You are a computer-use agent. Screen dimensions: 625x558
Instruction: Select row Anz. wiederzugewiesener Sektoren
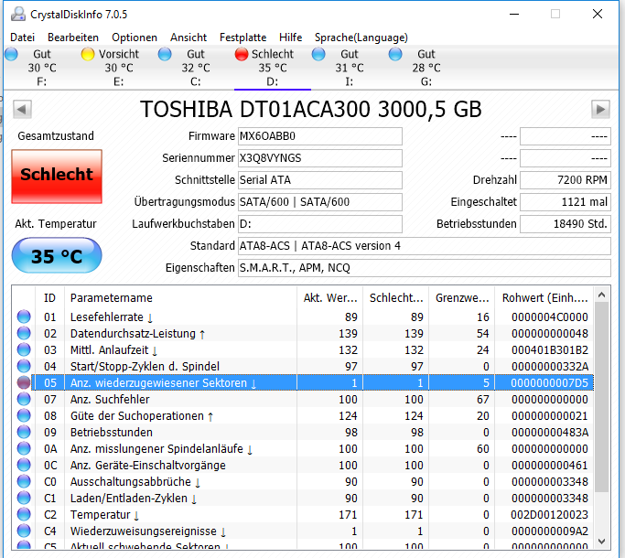[x=313, y=382]
